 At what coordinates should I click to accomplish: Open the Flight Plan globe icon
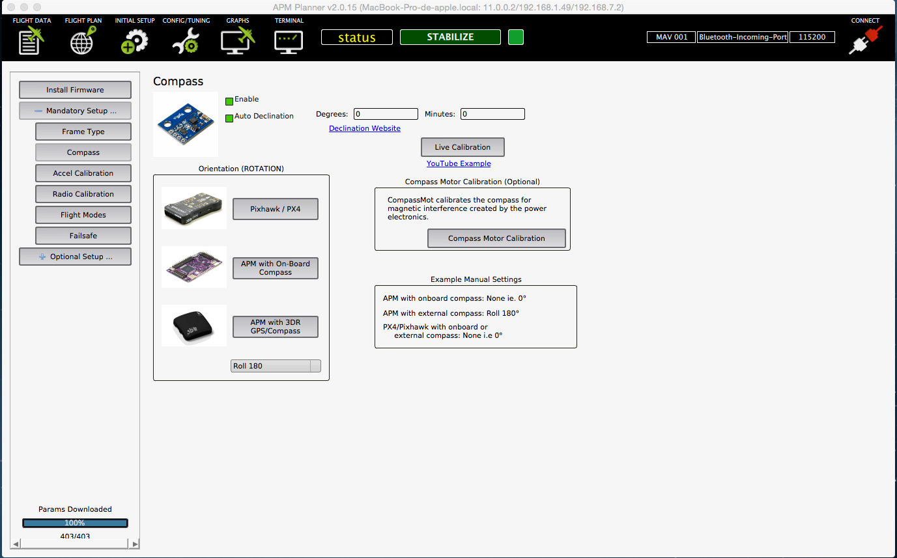pyautogui.click(x=83, y=41)
